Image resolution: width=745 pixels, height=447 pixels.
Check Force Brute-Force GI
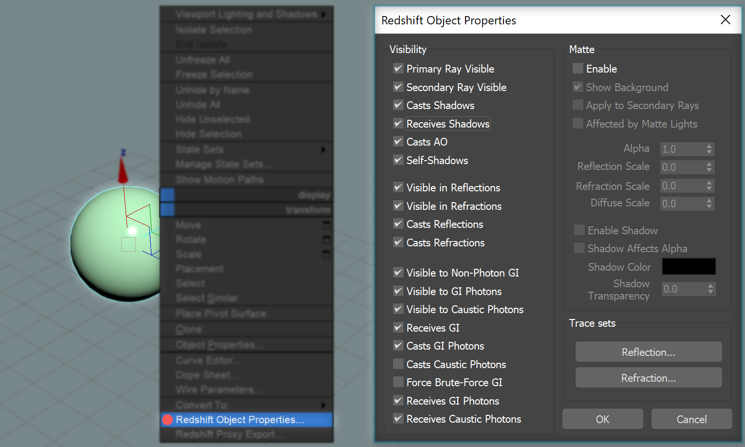(x=398, y=382)
